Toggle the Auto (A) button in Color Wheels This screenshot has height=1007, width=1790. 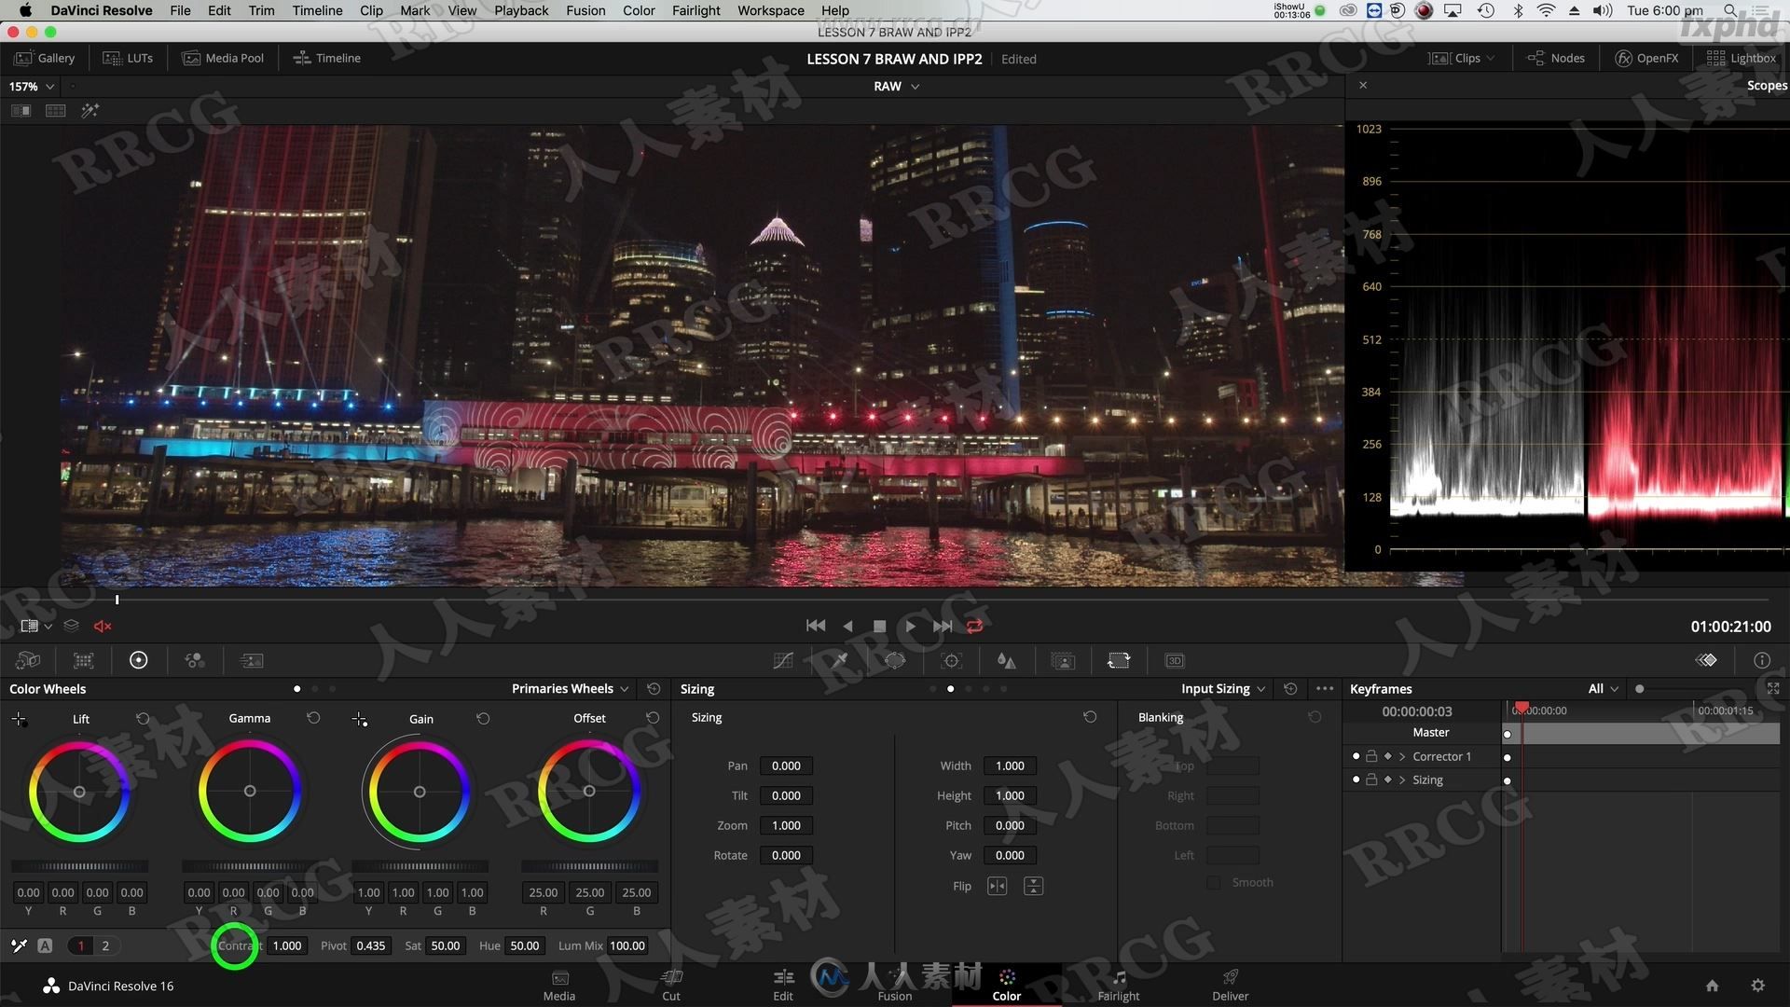[45, 945]
